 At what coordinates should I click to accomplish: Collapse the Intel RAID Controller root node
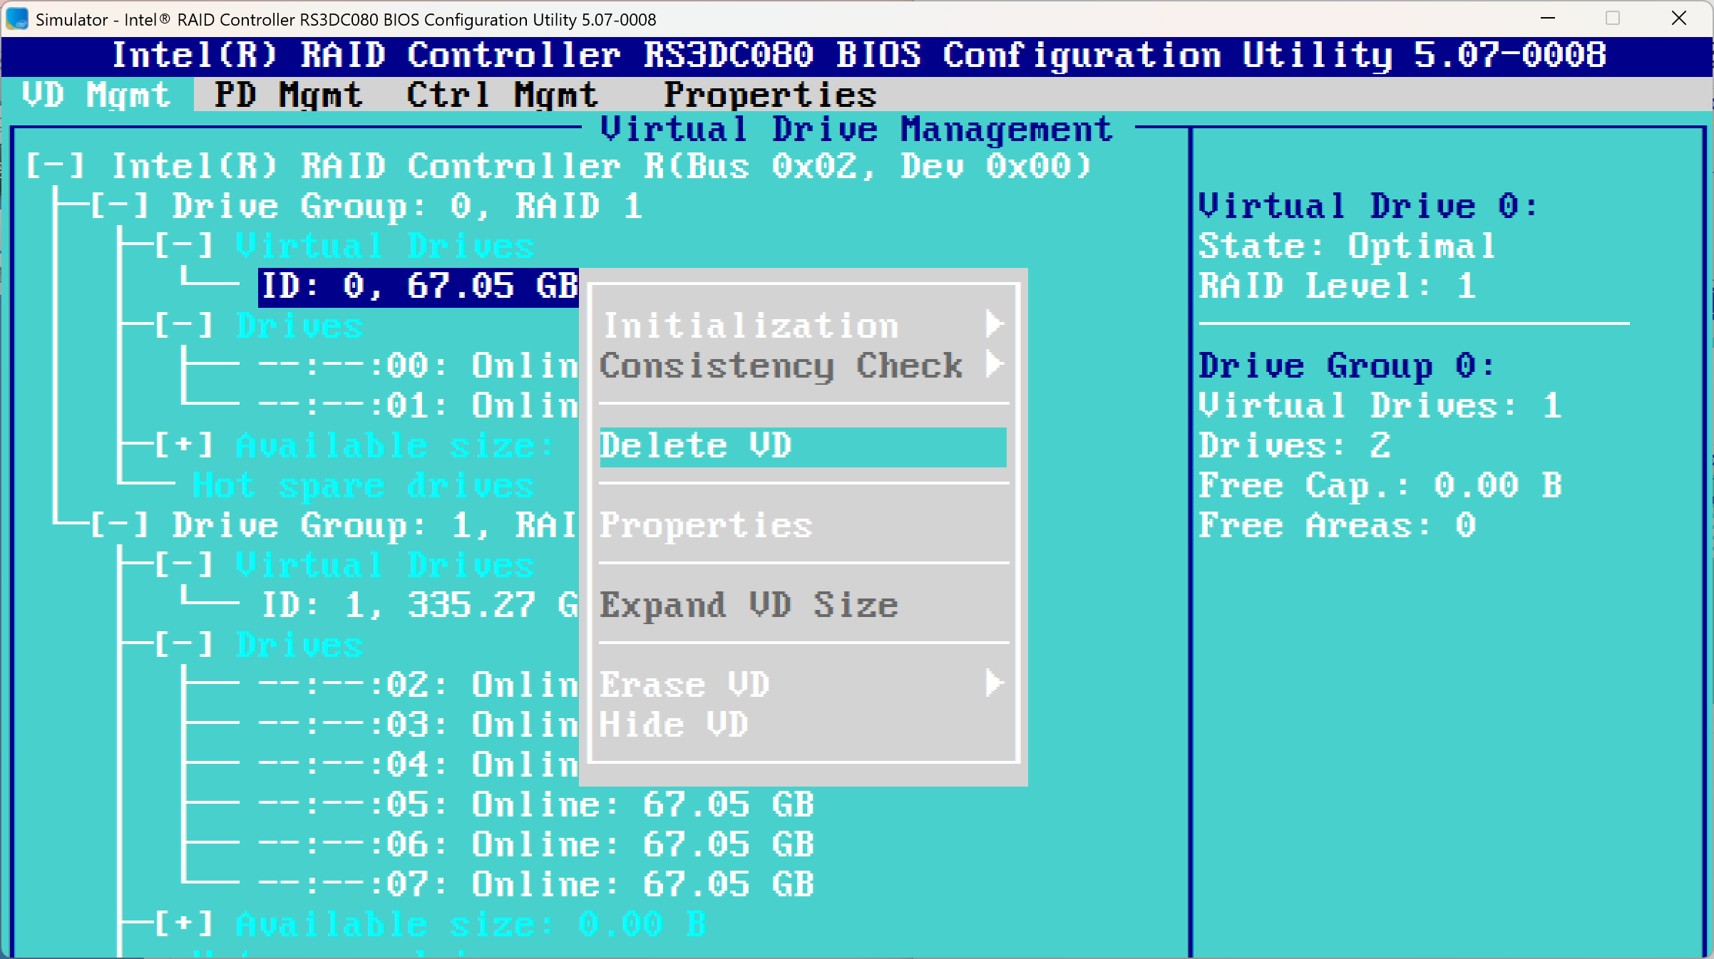click(x=56, y=165)
